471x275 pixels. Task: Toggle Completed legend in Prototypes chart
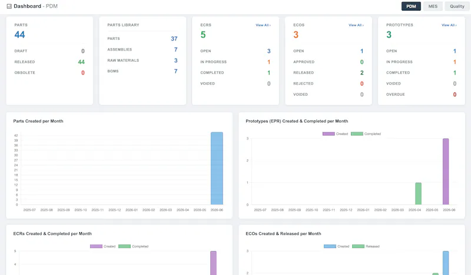pyautogui.click(x=366, y=134)
